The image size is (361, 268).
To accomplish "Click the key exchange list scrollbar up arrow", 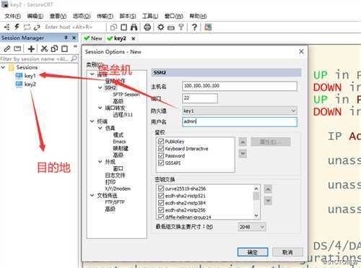I will [x=256, y=189].
